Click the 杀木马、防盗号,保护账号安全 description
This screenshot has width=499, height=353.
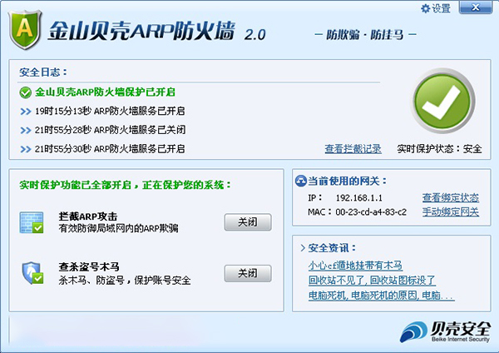[x=125, y=281]
